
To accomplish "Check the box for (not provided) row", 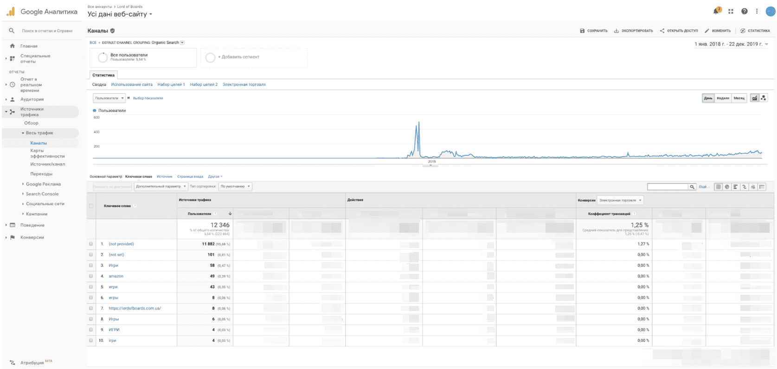I will (91, 244).
